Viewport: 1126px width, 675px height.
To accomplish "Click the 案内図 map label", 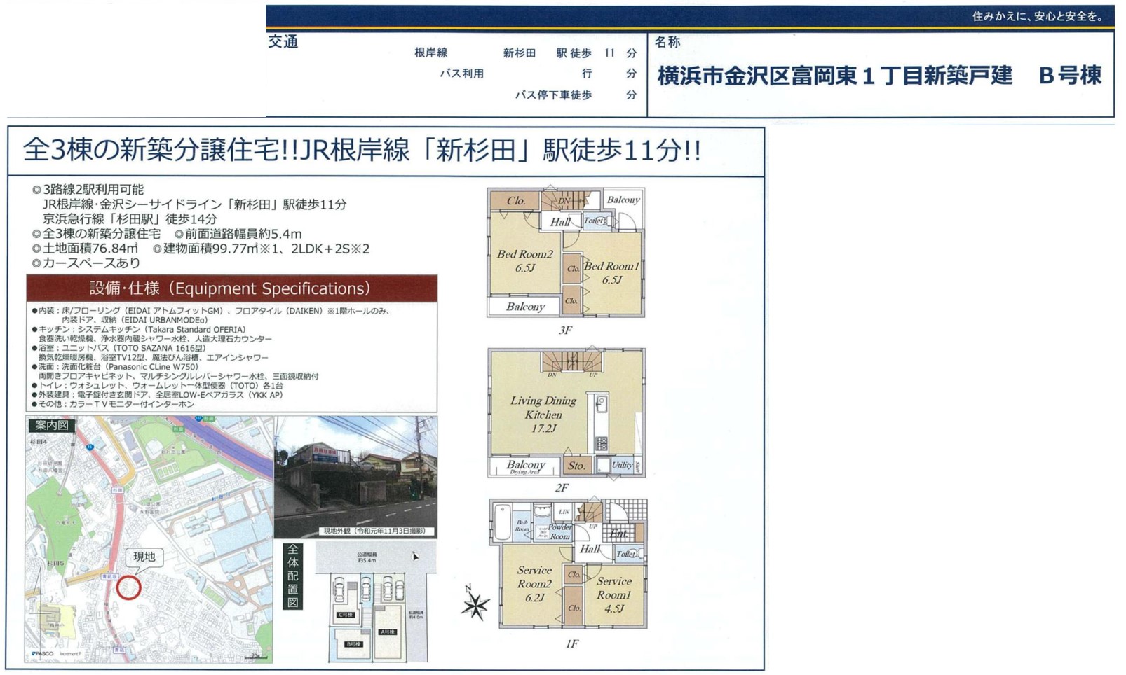I will [x=51, y=425].
